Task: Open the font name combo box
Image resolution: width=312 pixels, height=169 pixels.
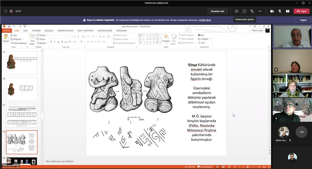Action: coord(58,37)
